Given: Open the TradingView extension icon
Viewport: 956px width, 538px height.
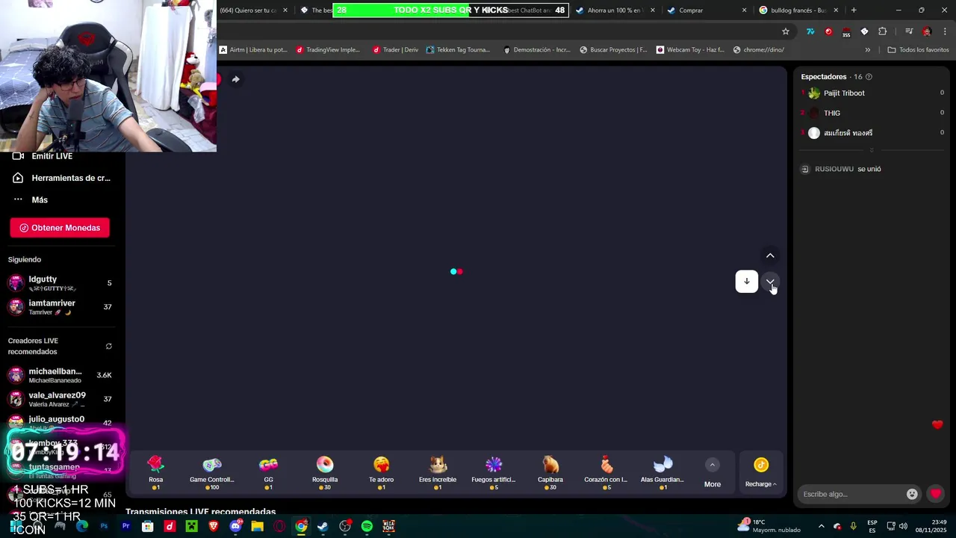Looking at the screenshot, I should 810,31.
